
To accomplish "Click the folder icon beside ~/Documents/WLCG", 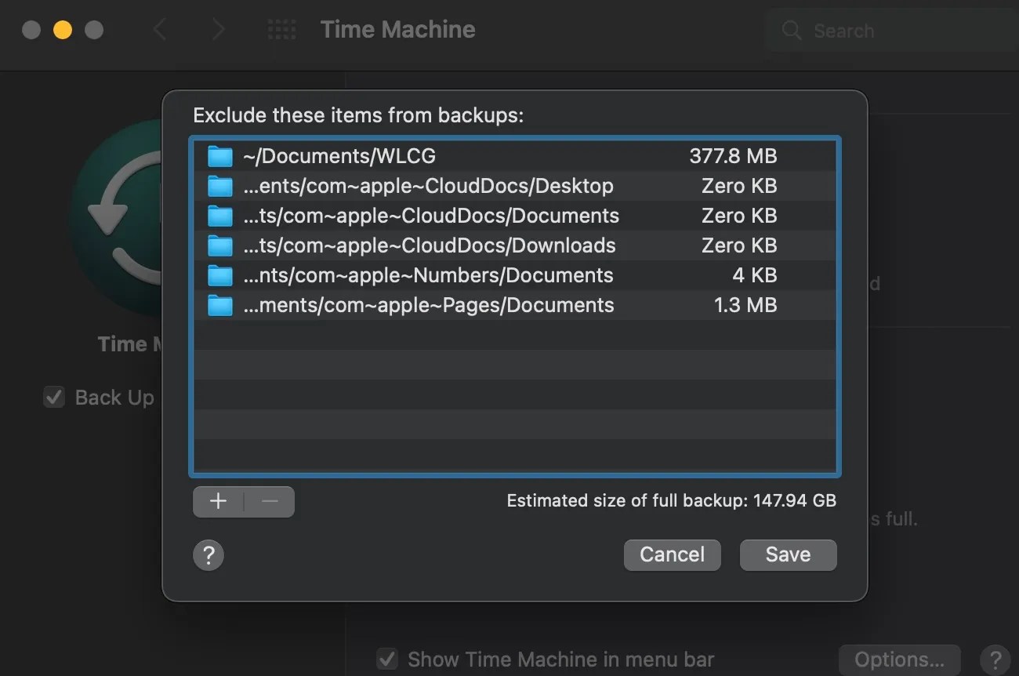I will point(220,156).
